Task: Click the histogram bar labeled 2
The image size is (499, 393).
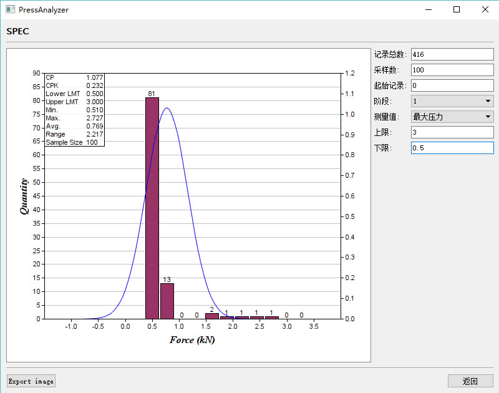Action: tap(212, 316)
